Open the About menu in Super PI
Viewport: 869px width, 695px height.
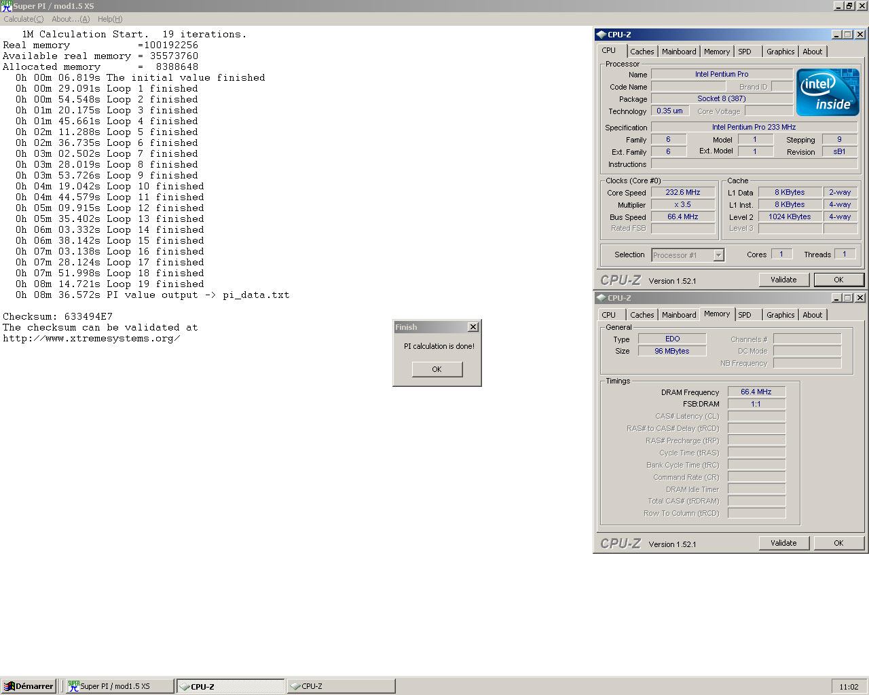(x=71, y=19)
